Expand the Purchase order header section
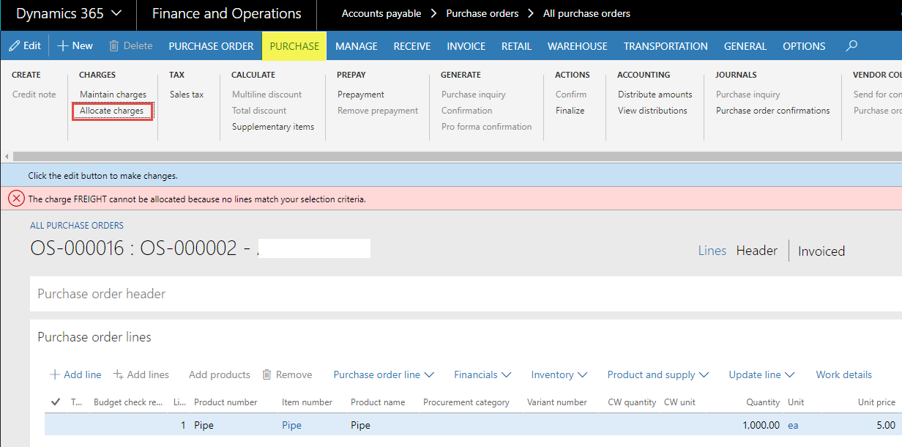 (x=101, y=294)
